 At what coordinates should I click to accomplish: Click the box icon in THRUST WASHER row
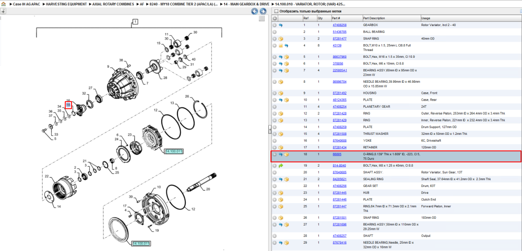(x=281, y=134)
